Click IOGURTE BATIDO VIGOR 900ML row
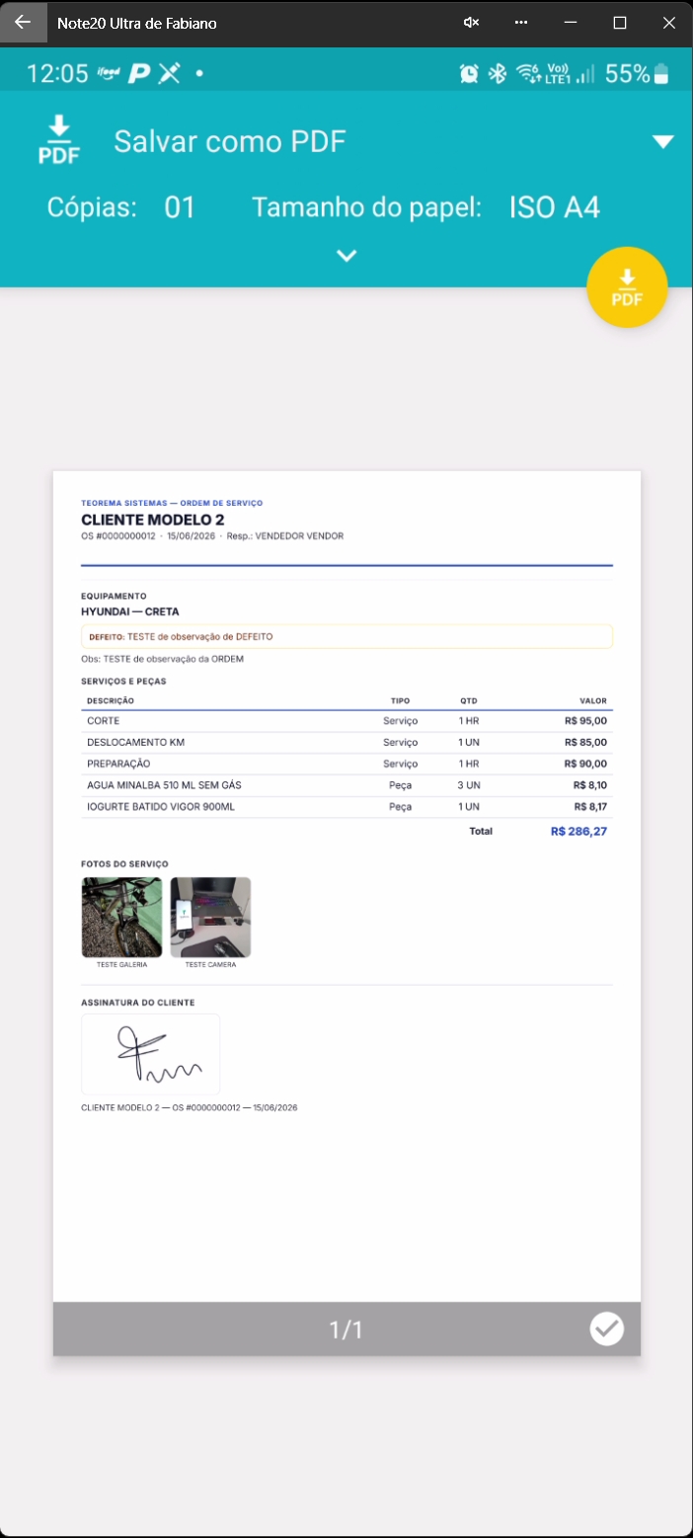Screen dimensions: 693x1538 tap(346, 807)
